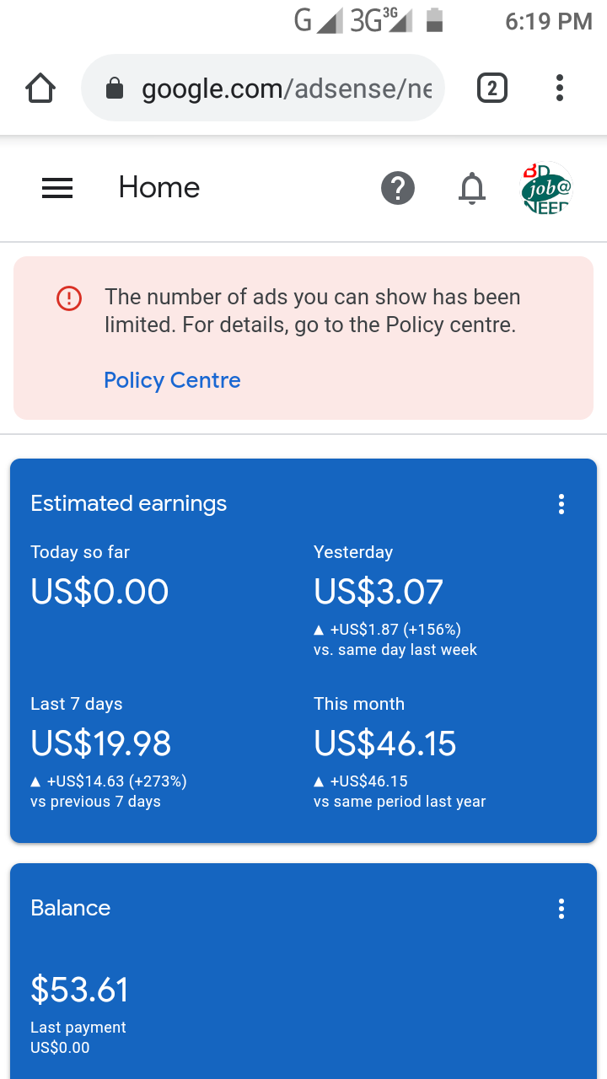Tap the google.com/adsense address bar
The image size is (607, 1079).
tap(263, 88)
